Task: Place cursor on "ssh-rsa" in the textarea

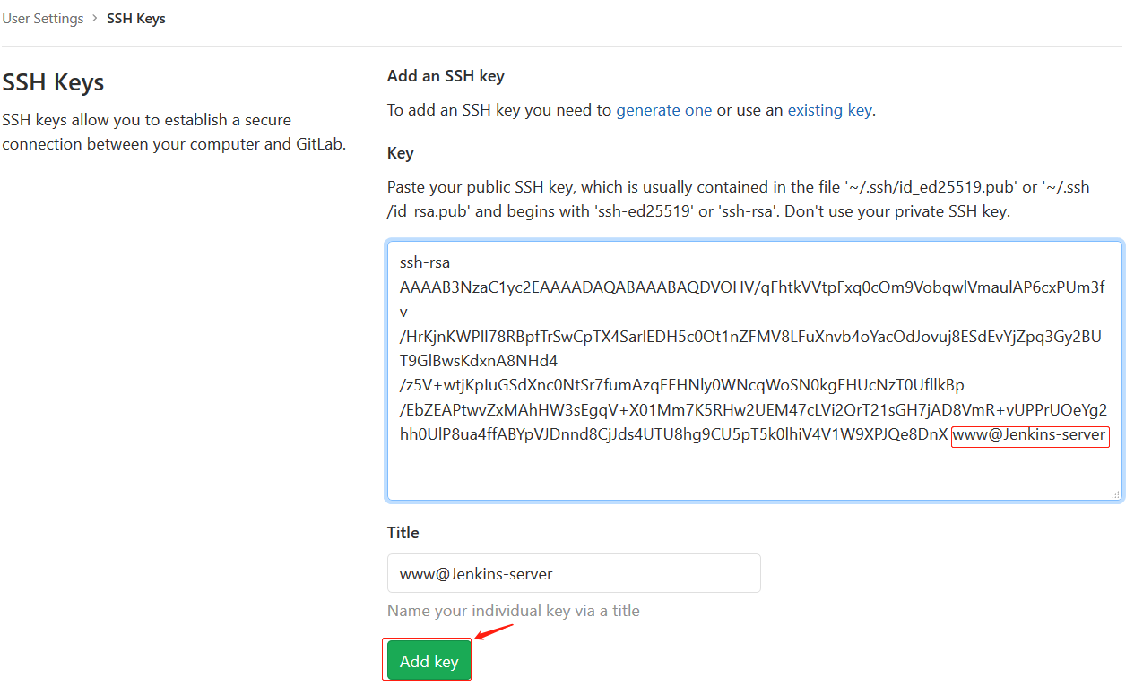Action: pos(425,263)
